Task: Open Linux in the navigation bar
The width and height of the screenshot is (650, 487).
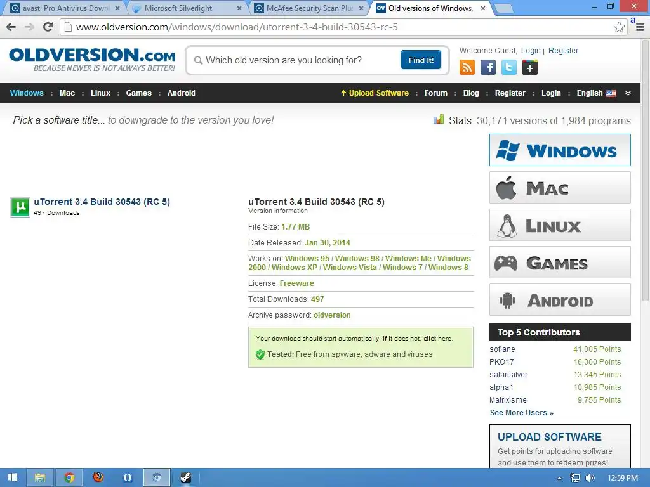Action: 101,93
